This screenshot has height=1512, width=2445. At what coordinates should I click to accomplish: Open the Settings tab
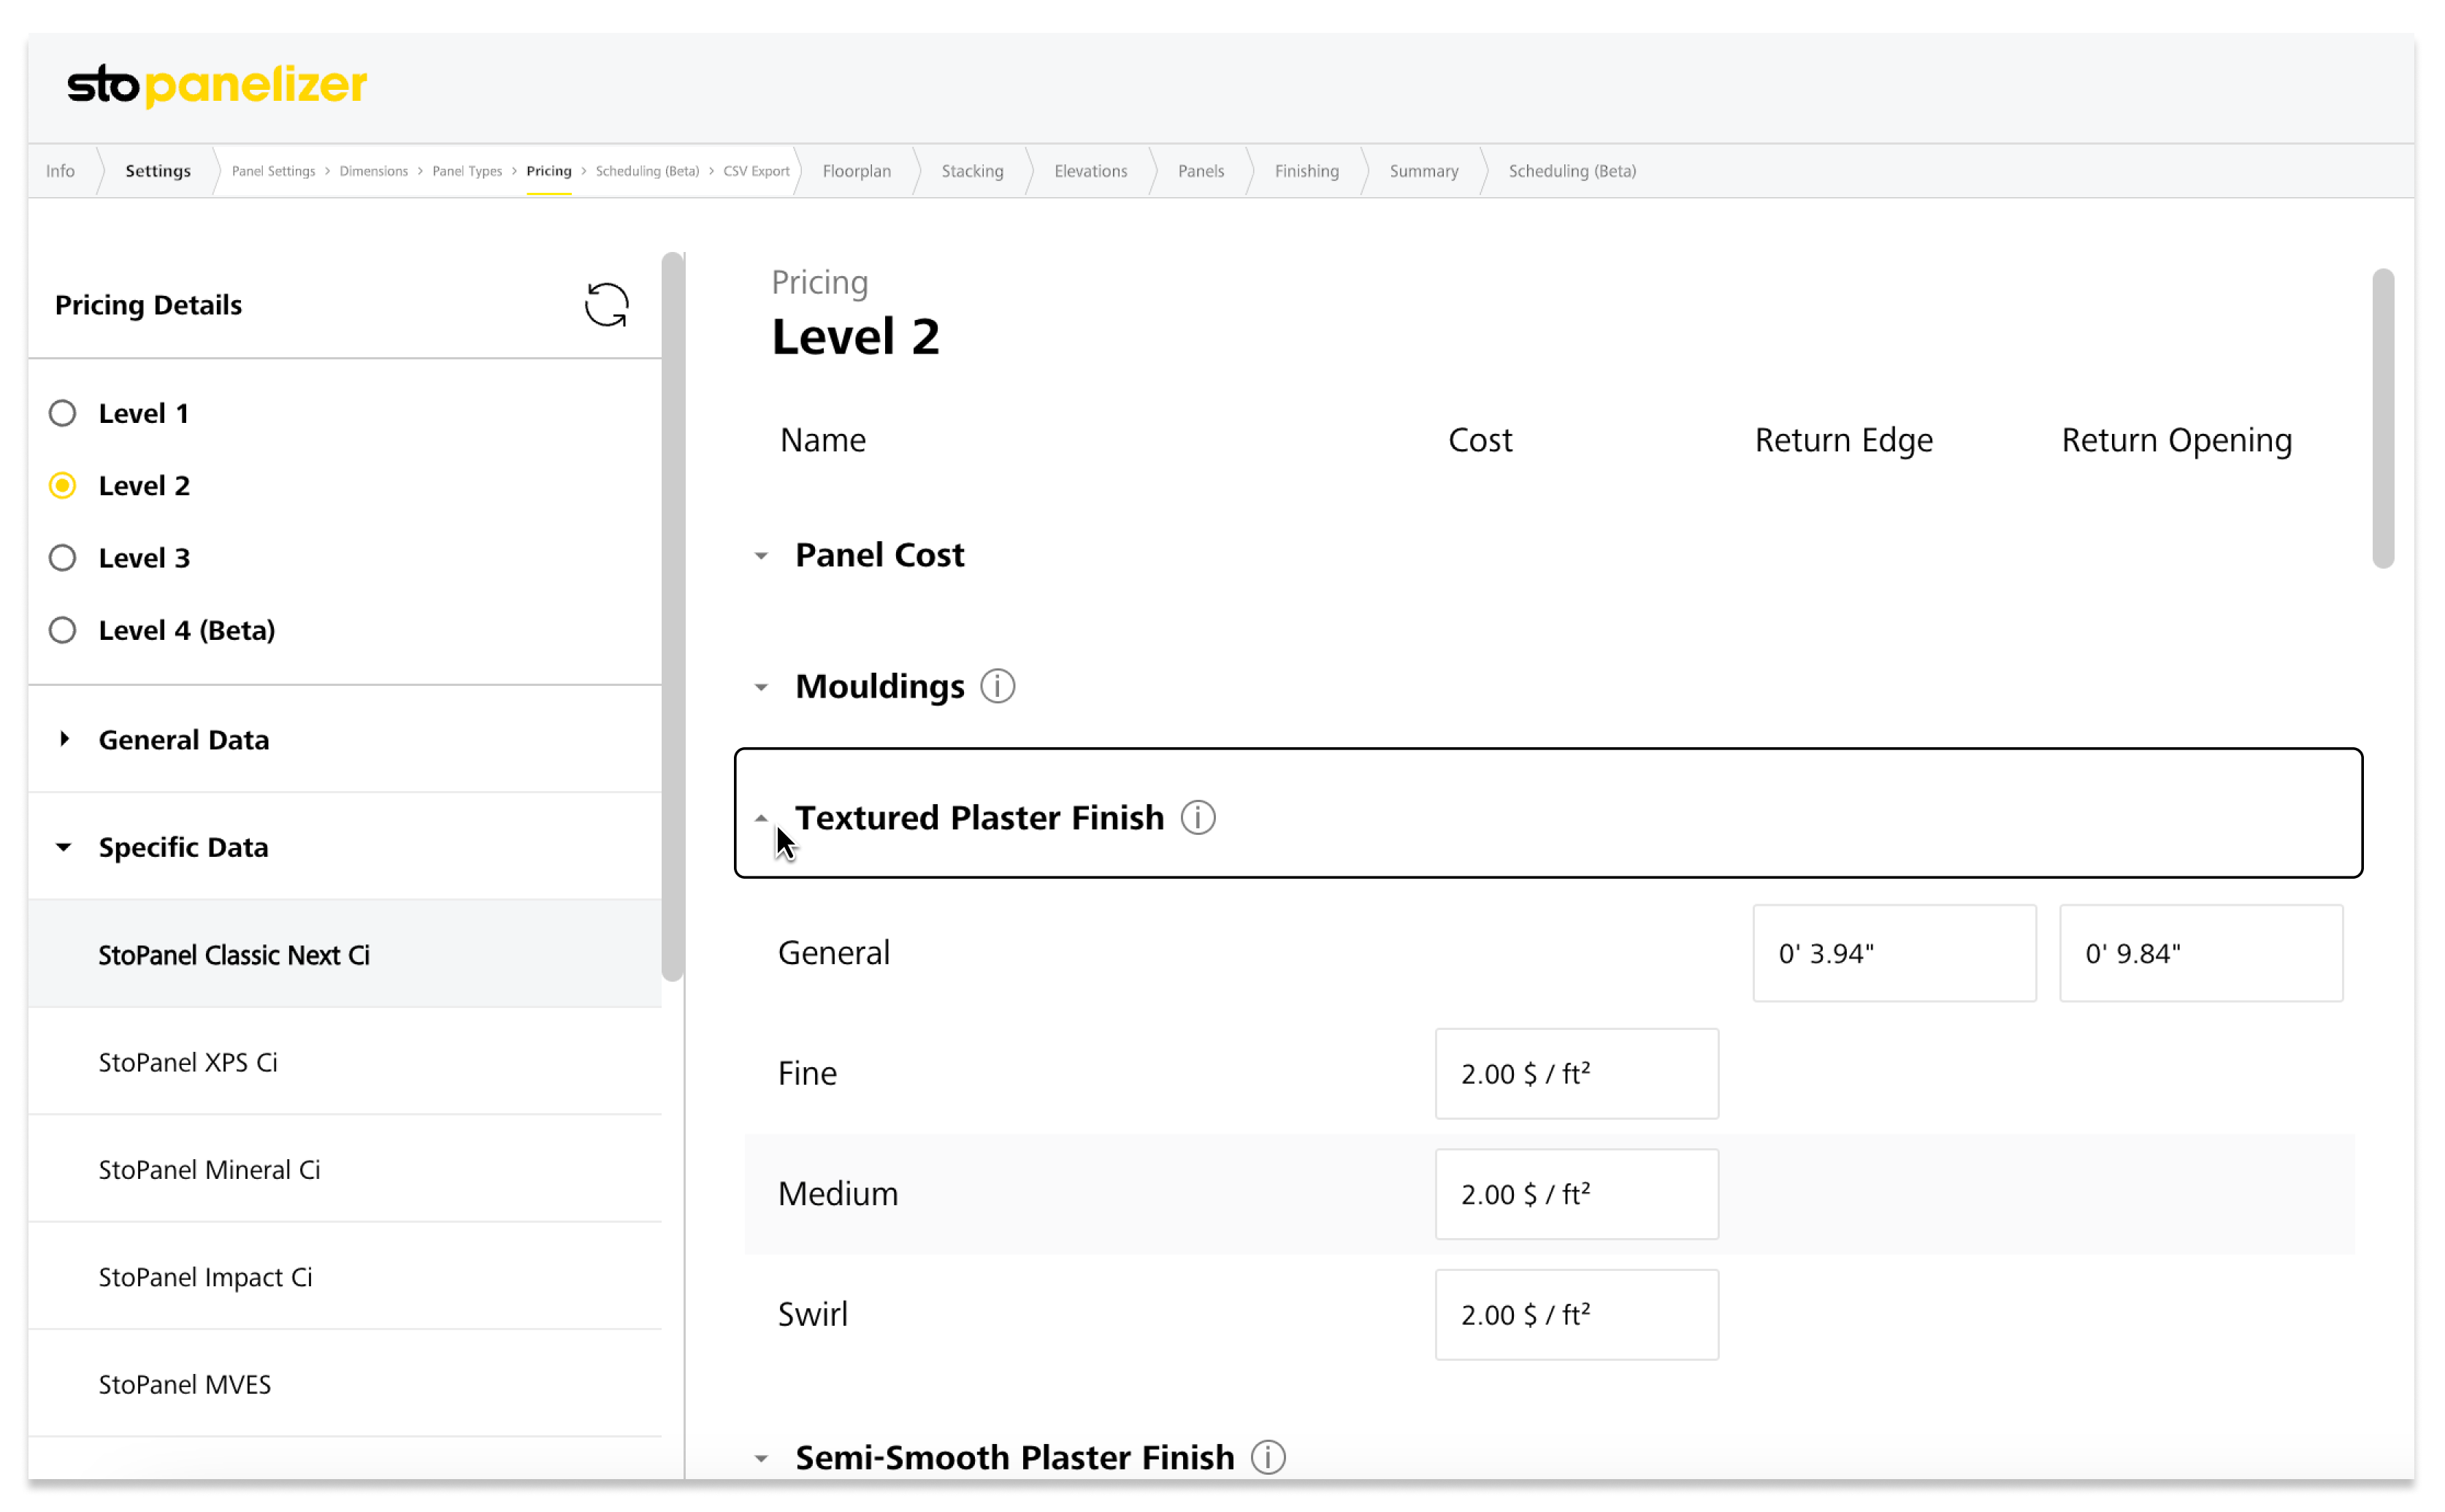pos(158,171)
